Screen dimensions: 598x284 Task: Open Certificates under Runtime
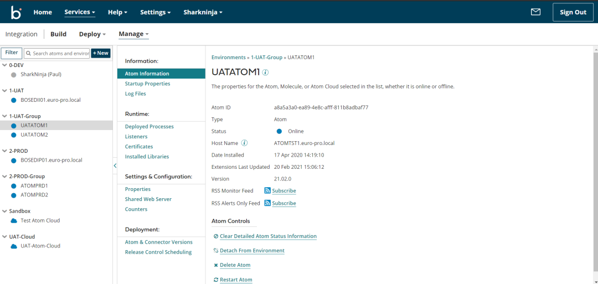click(x=139, y=146)
